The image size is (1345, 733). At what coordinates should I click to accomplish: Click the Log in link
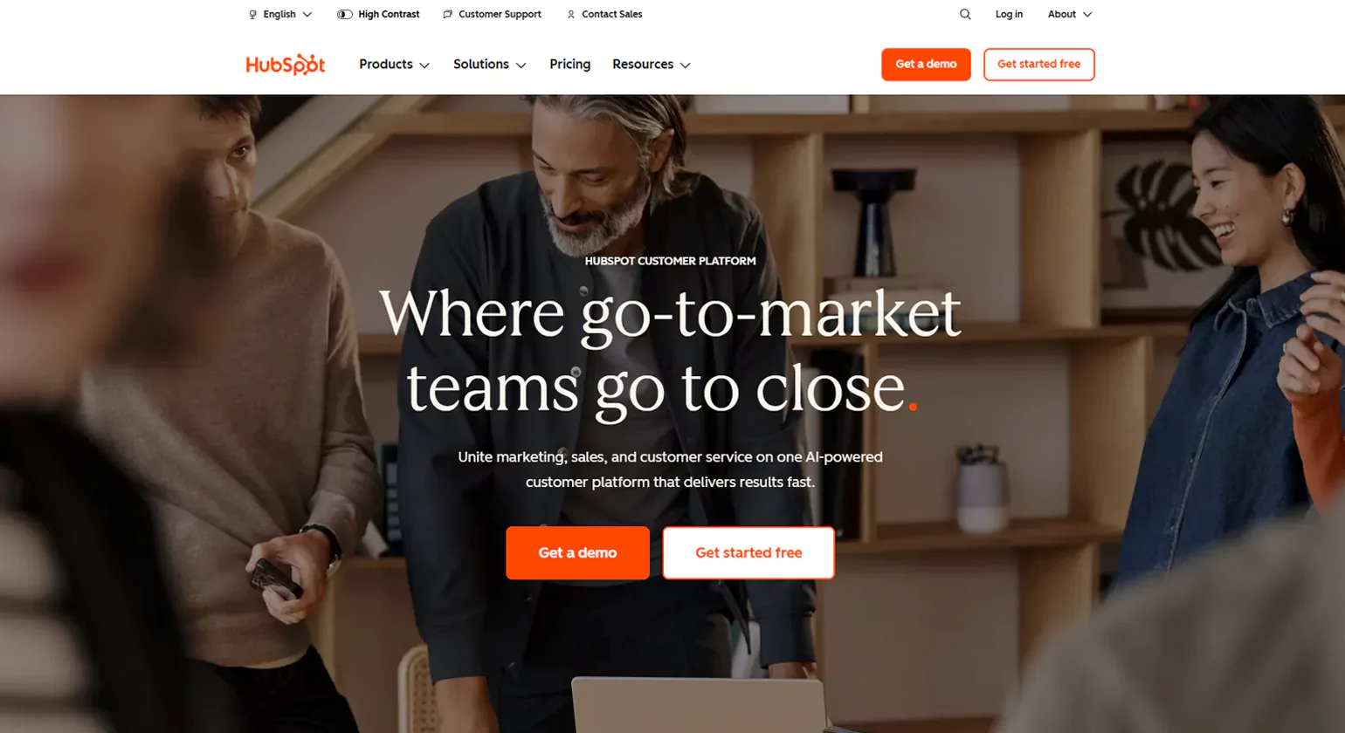click(x=1009, y=15)
